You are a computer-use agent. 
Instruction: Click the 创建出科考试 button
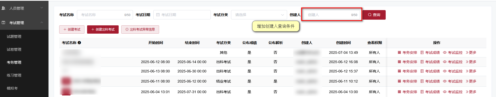pyautogui.click(x=103, y=29)
